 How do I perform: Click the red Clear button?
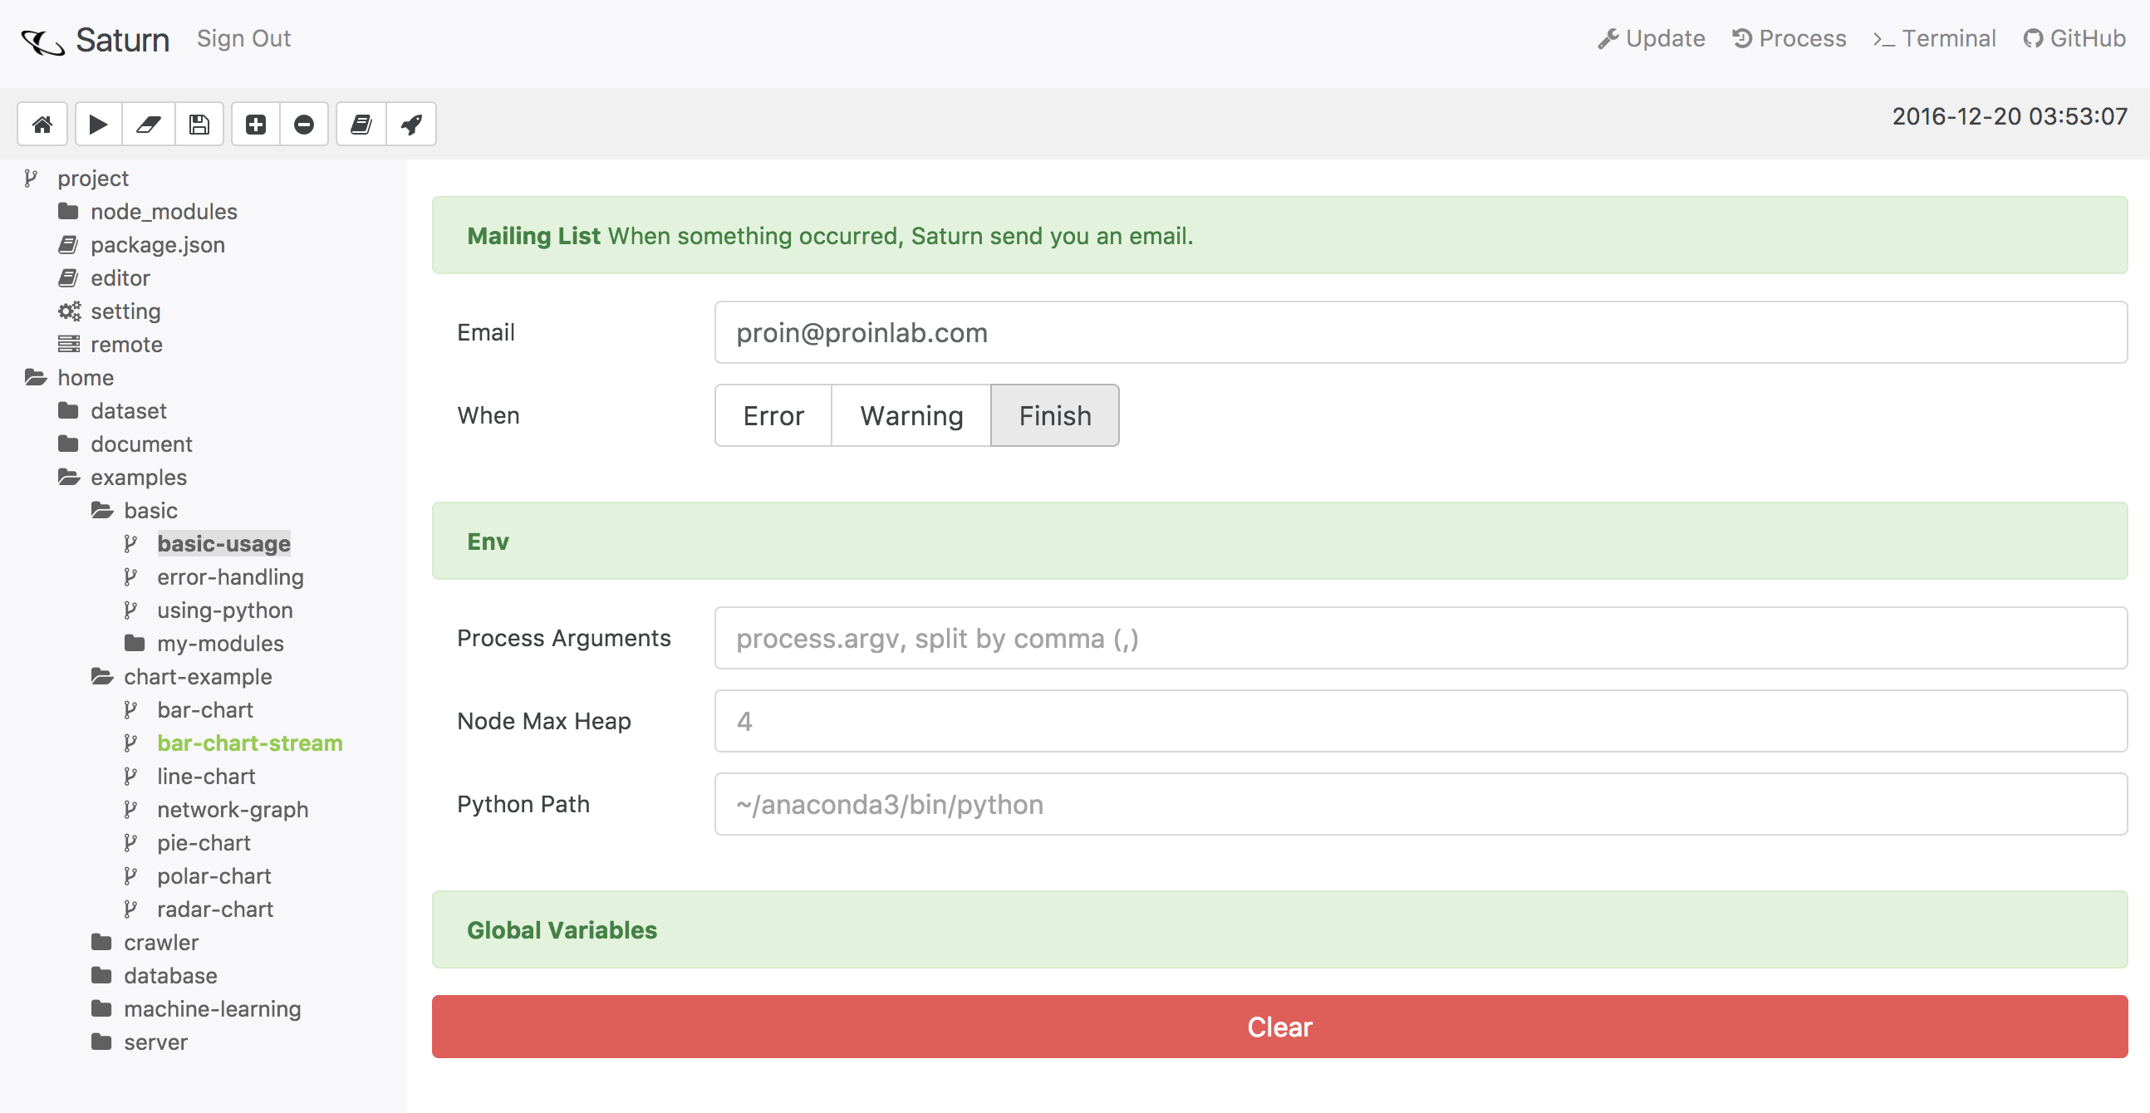1279,1027
